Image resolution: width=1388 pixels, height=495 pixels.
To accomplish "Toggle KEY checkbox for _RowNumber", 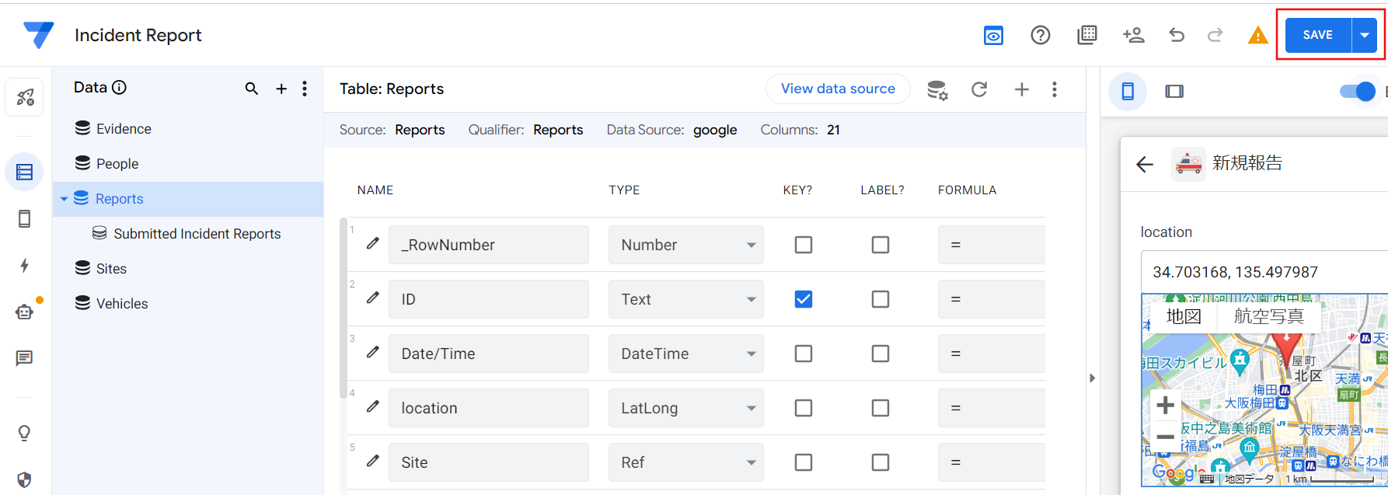I will [x=804, y=245].
